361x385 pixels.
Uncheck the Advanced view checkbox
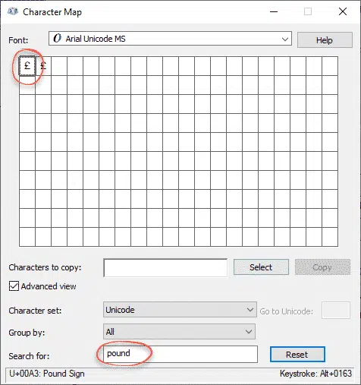coord(14,286)
